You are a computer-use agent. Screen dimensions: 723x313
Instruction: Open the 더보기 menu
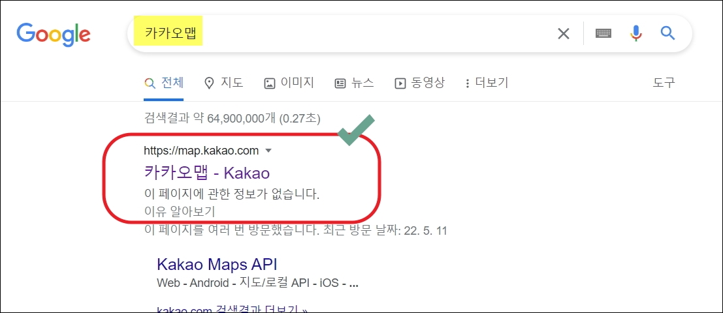tap(487, 83)
